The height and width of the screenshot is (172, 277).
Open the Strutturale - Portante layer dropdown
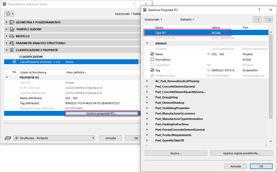(x=54, y=138)
